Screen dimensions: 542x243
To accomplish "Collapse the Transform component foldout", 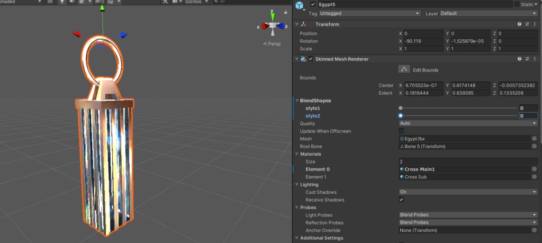I will 296,24.
